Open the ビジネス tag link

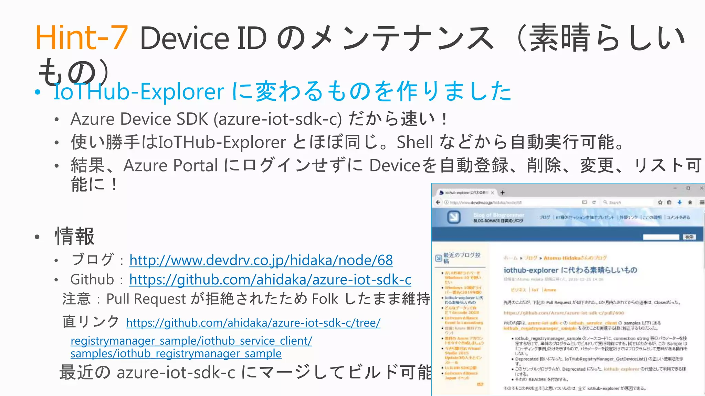click(x=519, y=290)
